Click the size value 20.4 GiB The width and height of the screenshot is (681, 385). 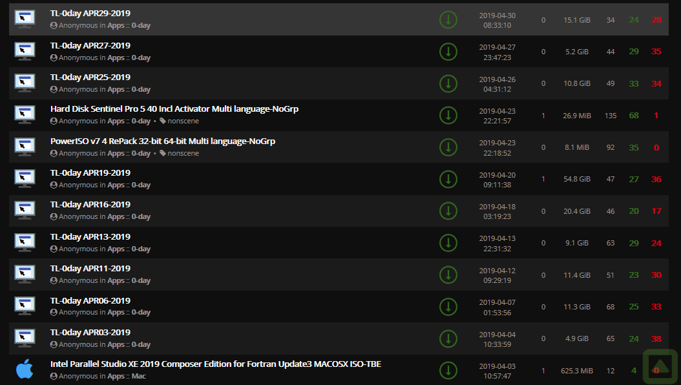577,211
